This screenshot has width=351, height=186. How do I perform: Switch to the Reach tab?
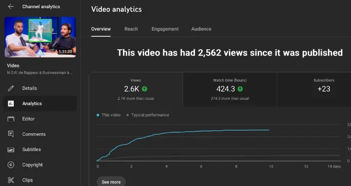[x=131, y=29]
